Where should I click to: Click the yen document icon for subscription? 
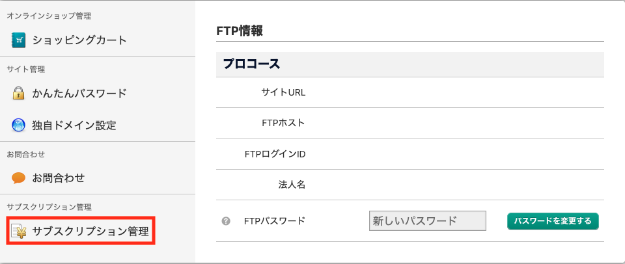point(18,231)
